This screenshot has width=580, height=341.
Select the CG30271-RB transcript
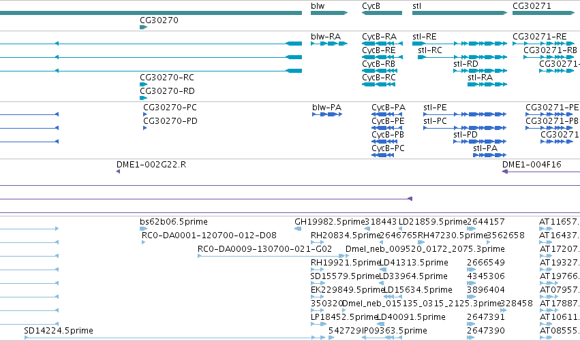pyautogui.click(x=549, y=57)
